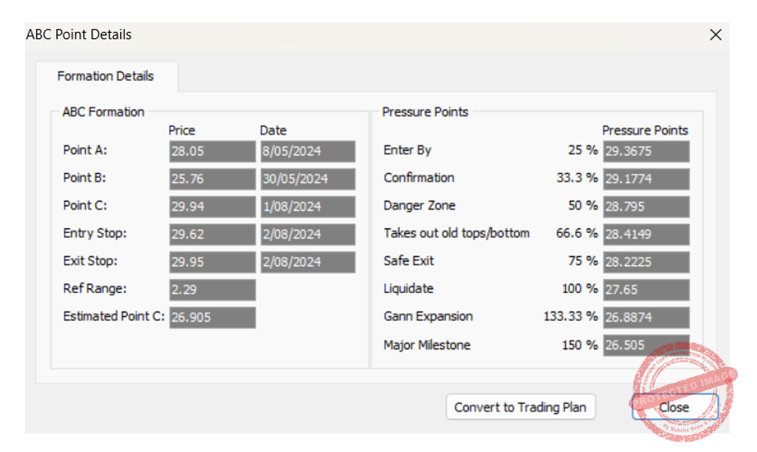
Task: Select the Gann Expansion pressure point value
Action: click(x=645, y=317)
